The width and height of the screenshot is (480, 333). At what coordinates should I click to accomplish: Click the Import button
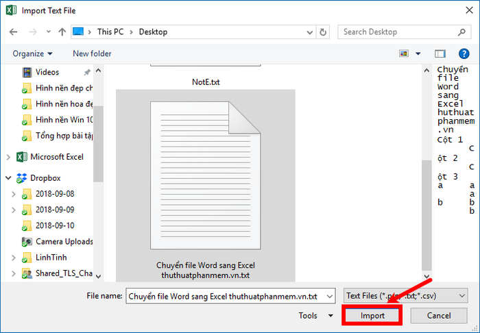click(x=372, y=316)
